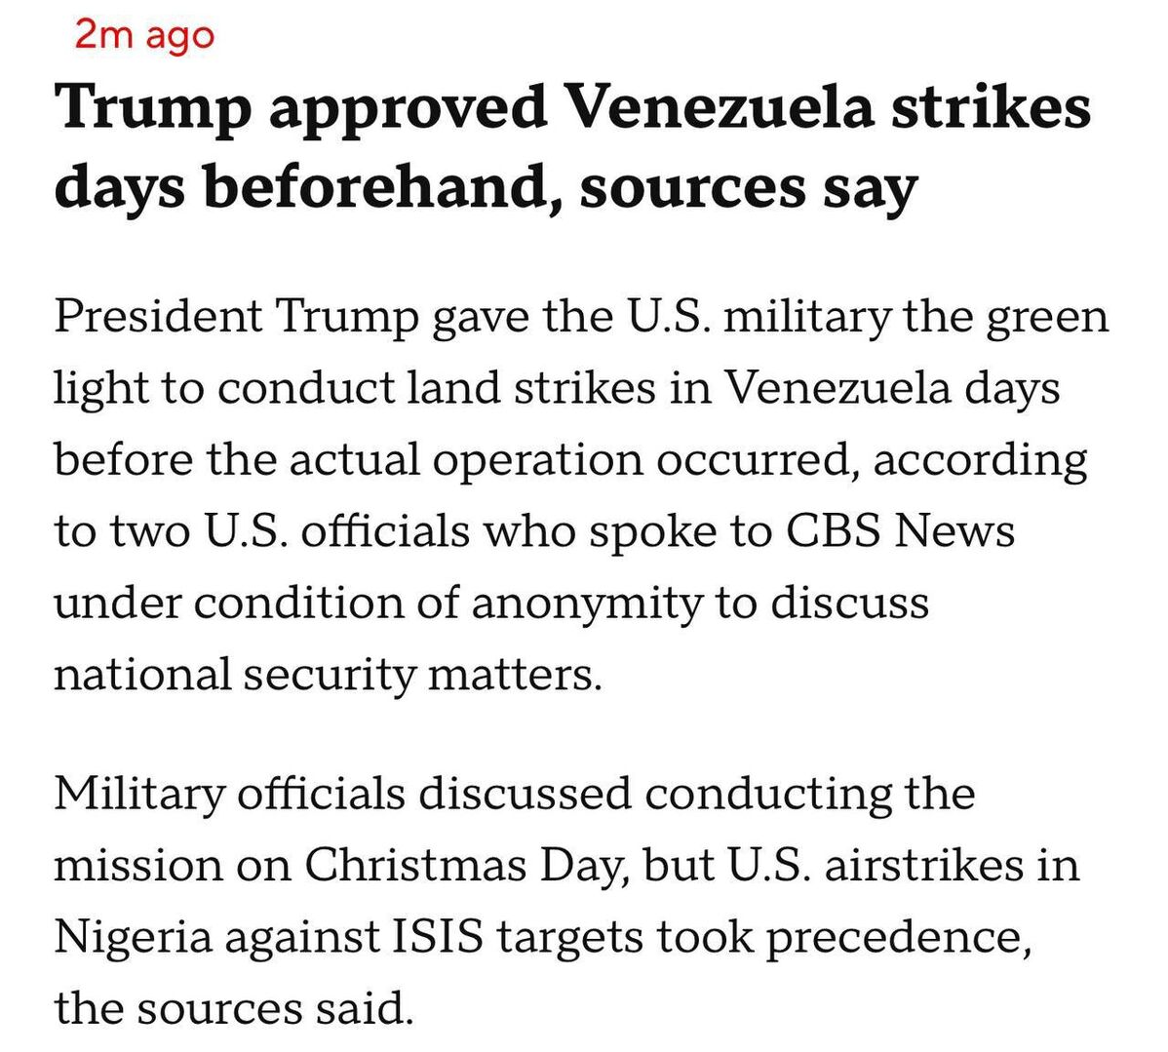
Task: Open the Trump Venezuela strikes headline
Action: tap(571, 147)
